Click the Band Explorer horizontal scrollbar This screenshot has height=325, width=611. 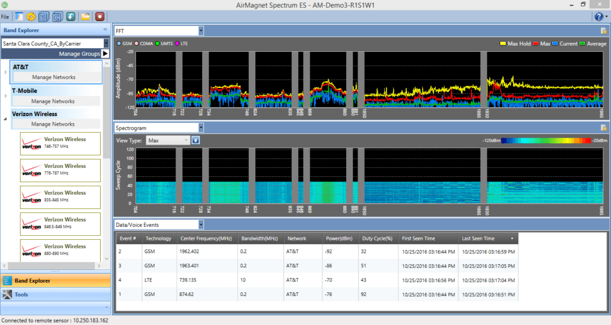click(x=51, y=265)
